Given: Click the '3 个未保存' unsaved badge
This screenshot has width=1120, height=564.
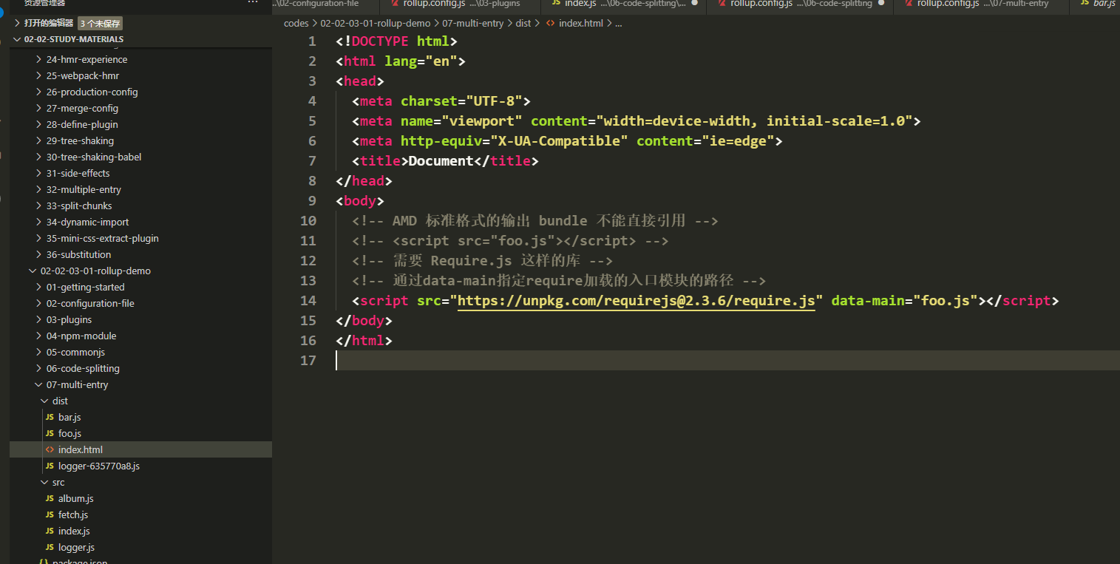Looking at the screenshot, I should tap(100, 24).
